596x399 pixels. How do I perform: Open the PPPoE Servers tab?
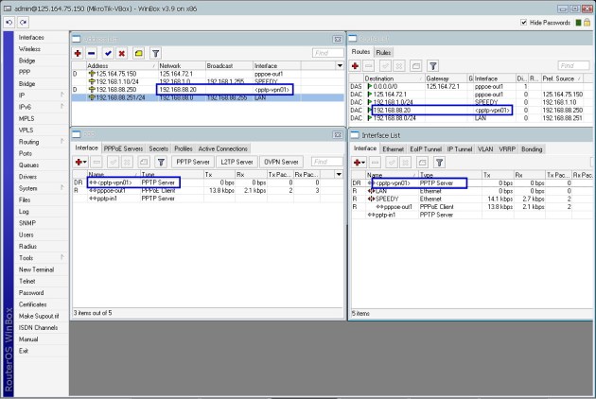pyautogui.click(x=123, y=148)
